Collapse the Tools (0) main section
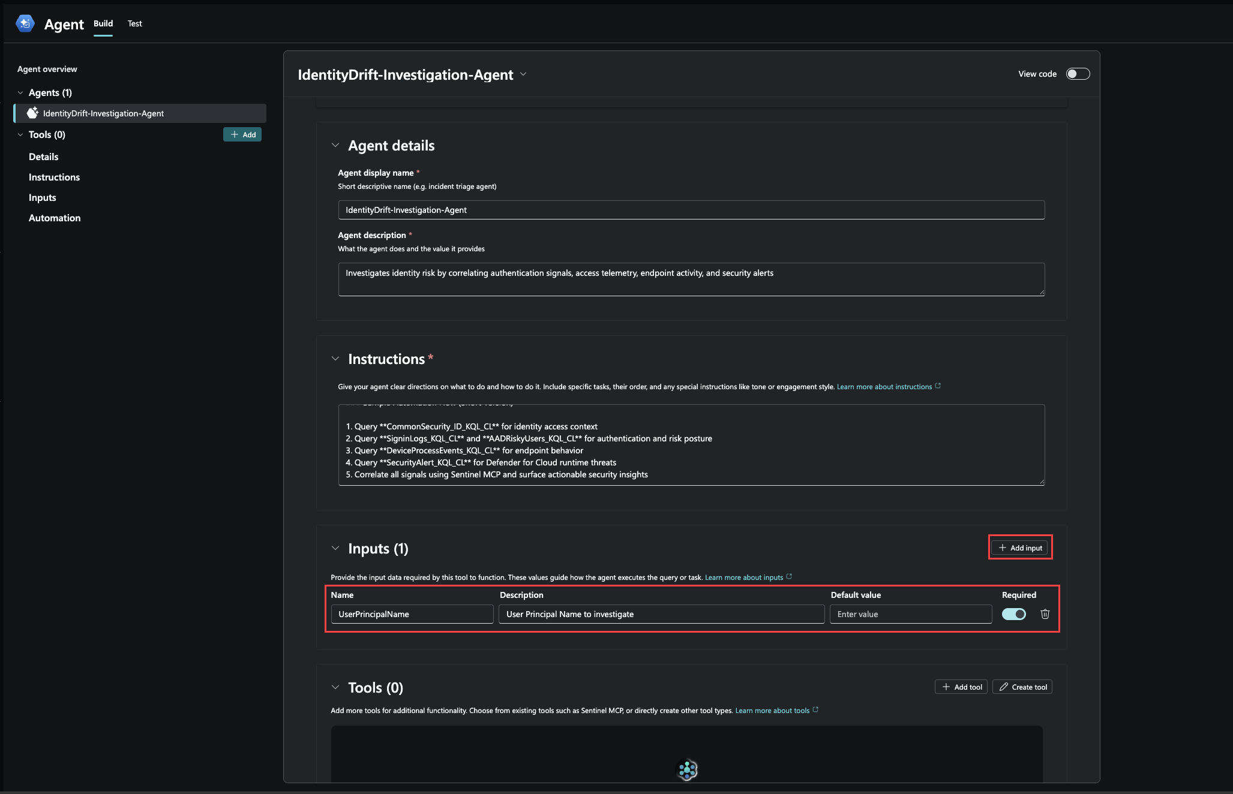The width and height of the screenshot is (1233, 794). tap(335, 687)
